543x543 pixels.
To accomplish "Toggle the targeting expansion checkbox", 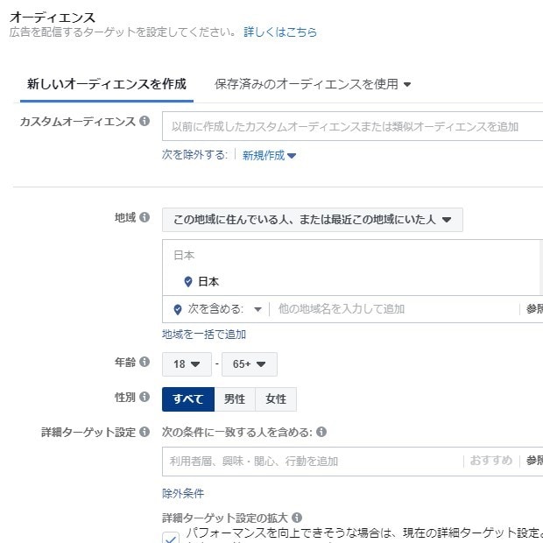I will [171, 538].
